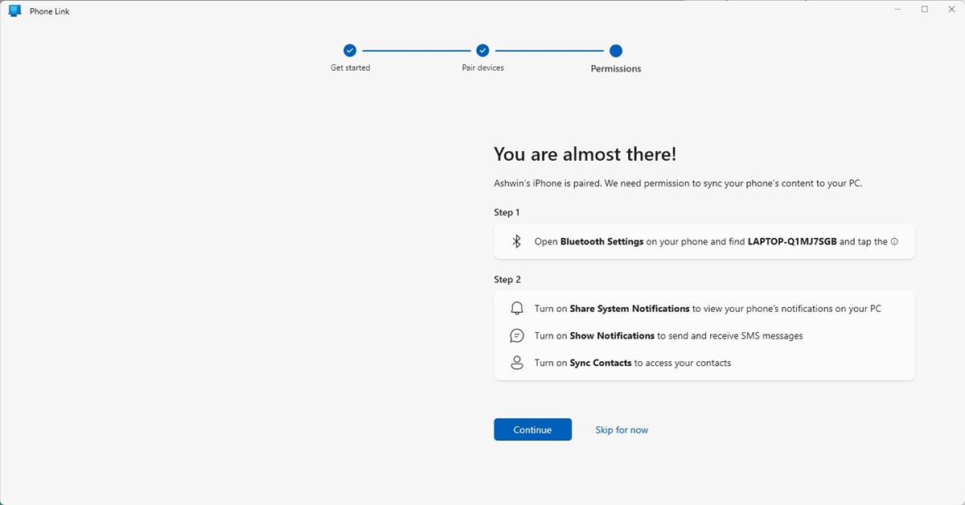Image resolution: width=965 pixels, height=505 pixels.
Task: Click the Bluetooth icon in Step 1
Action: pos(517,241)
